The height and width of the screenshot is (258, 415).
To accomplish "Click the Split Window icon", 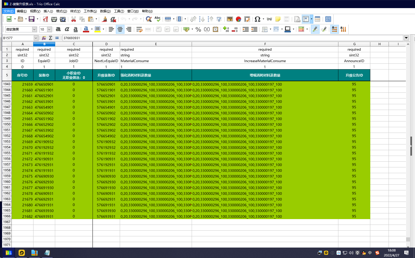I will 317,19.
